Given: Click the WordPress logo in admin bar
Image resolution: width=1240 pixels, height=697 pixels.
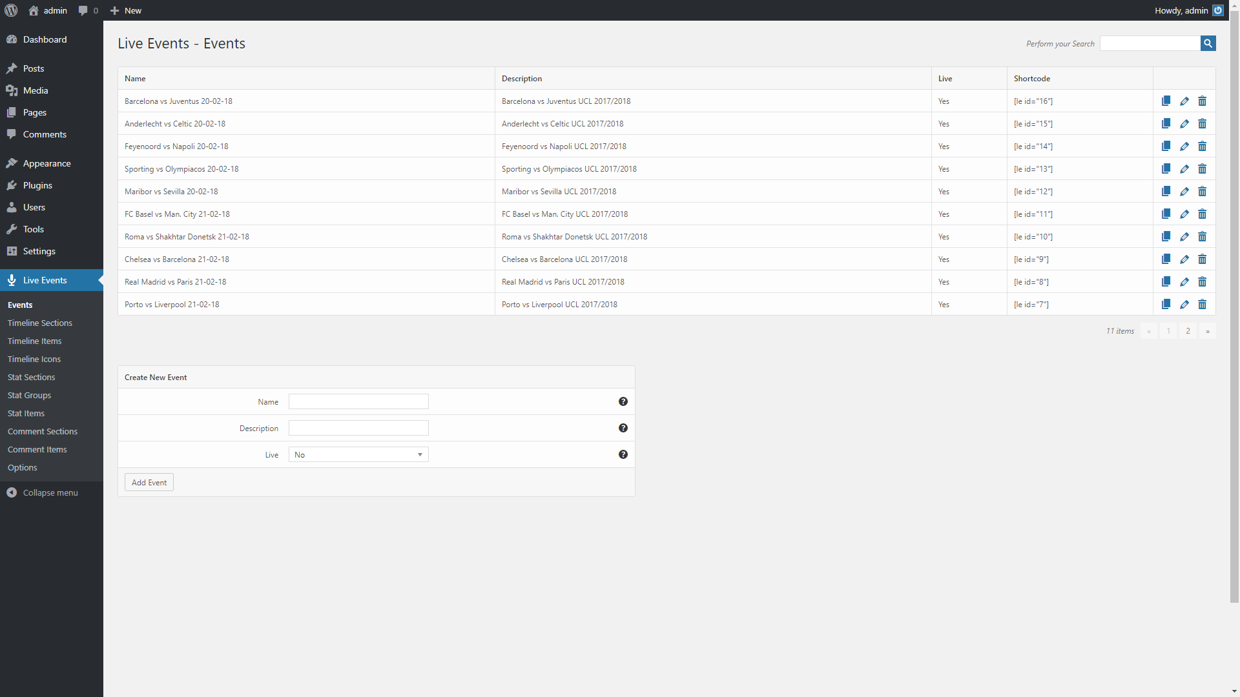Looking at the screenshot, I should coord(10,10).
